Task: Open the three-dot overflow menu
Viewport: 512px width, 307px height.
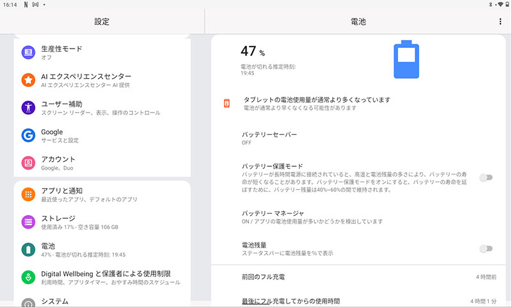Action: click(500, 22)
